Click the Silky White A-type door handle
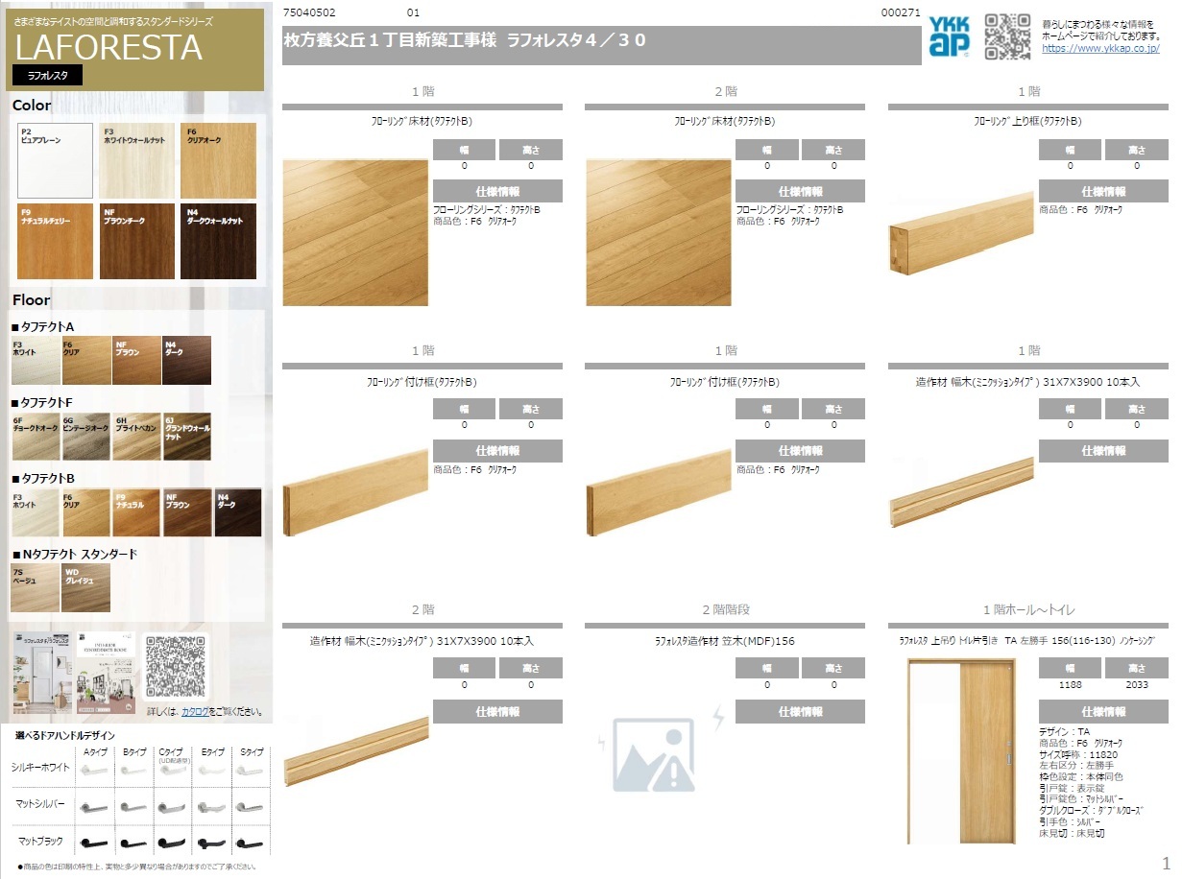 (94, 771)
